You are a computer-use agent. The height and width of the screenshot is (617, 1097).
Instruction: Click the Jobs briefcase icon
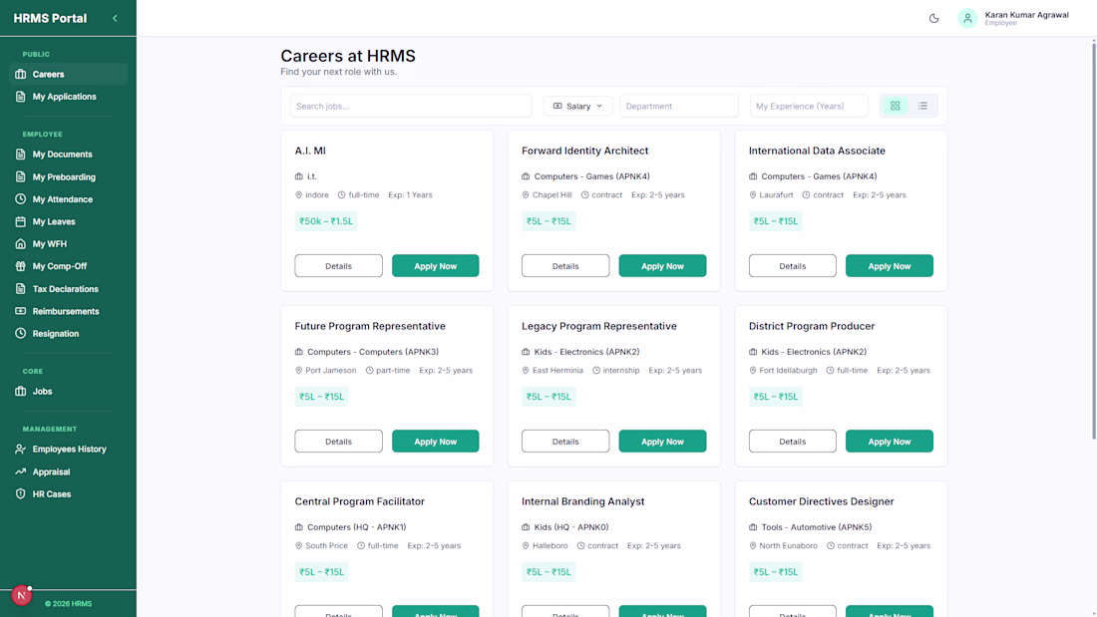20,391
